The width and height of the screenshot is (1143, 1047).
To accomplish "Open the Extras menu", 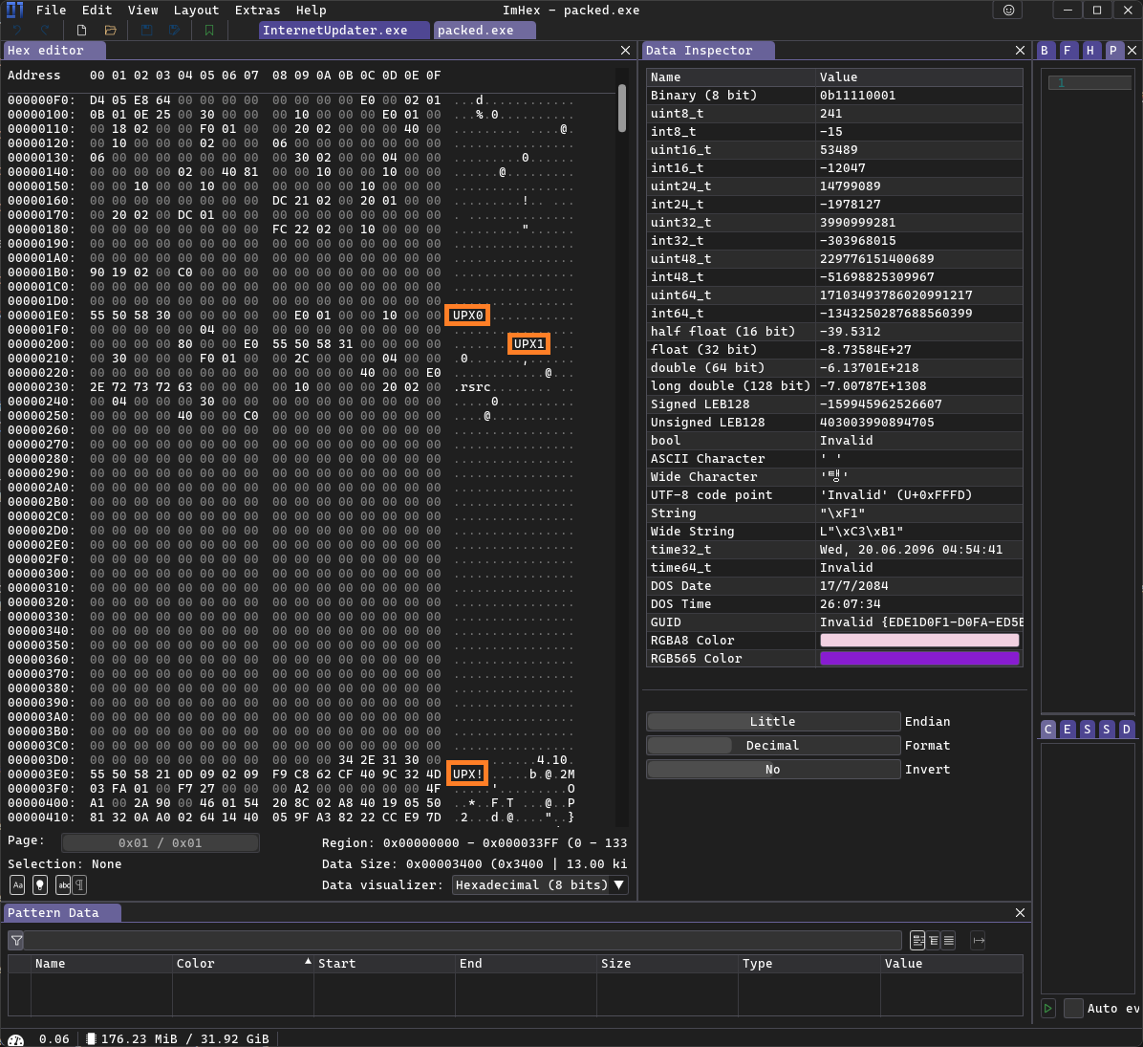I will (x=257, y=11).
